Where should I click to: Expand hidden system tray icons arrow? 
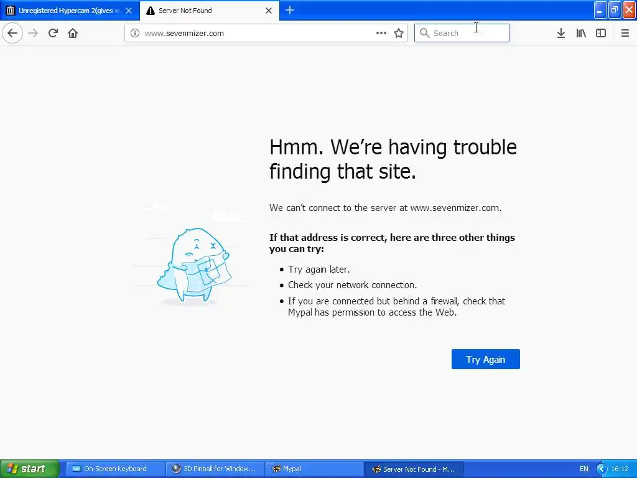(x=602, y=469)
